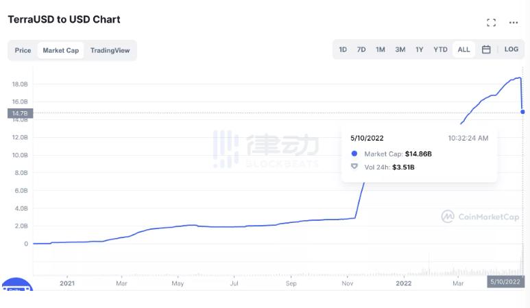Select the Market Cap tab

tap(60, 50)
